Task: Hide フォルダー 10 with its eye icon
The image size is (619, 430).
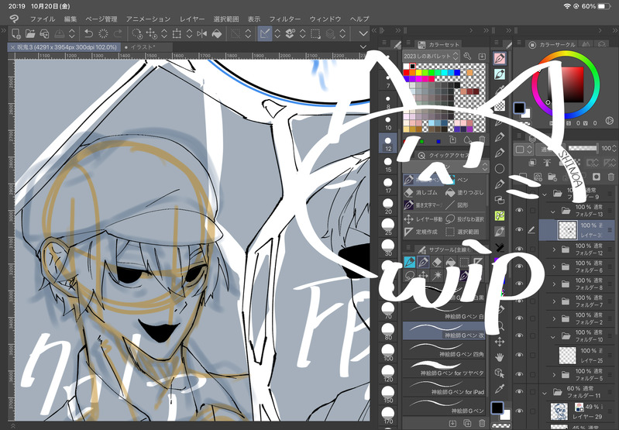Action: (520, 335)
